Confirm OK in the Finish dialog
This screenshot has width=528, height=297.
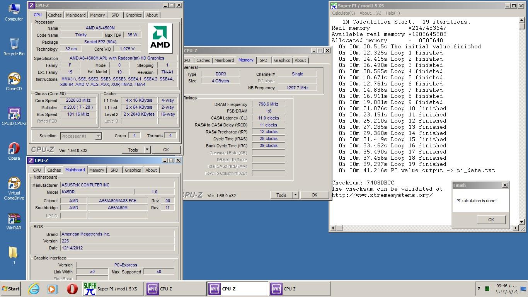point(491,220)
